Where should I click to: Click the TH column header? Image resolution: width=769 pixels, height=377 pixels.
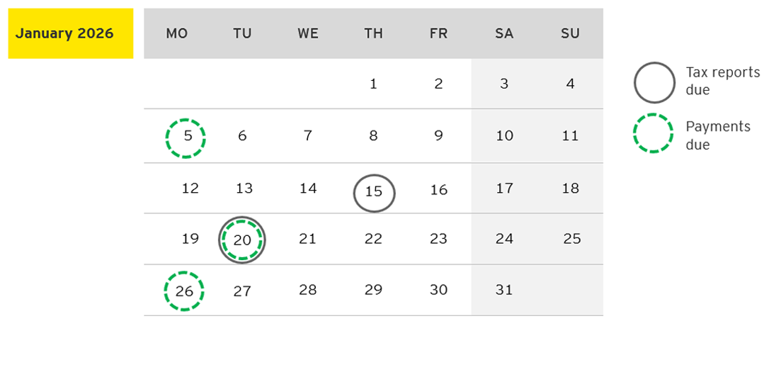(373, 33)
